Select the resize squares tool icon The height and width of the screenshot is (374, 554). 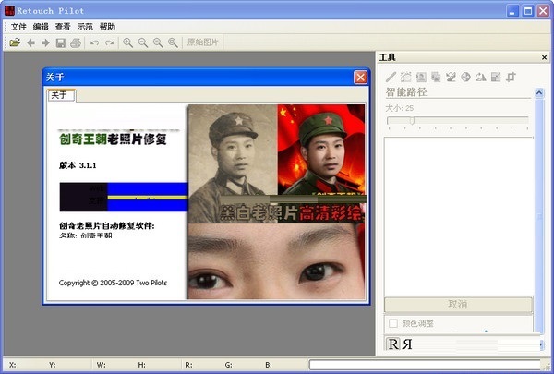496,77
